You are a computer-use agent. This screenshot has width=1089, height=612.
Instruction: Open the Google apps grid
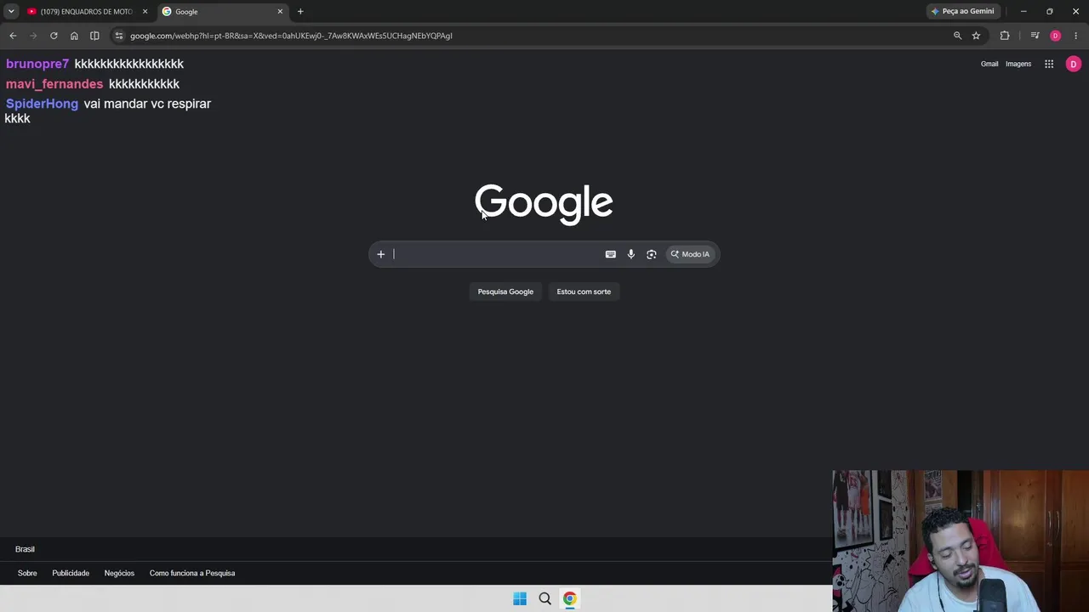(x=1049, y=64)
